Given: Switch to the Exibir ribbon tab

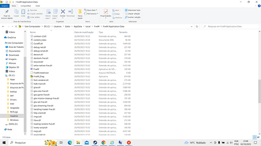Looking at the screenshot, I should pos(38,6).
